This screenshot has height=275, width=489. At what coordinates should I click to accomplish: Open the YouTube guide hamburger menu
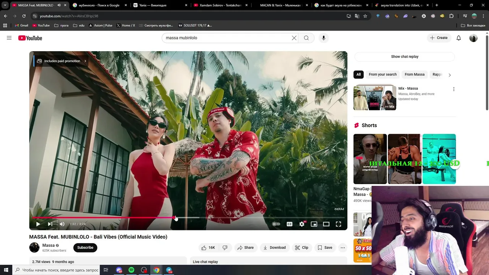(9, 38)
